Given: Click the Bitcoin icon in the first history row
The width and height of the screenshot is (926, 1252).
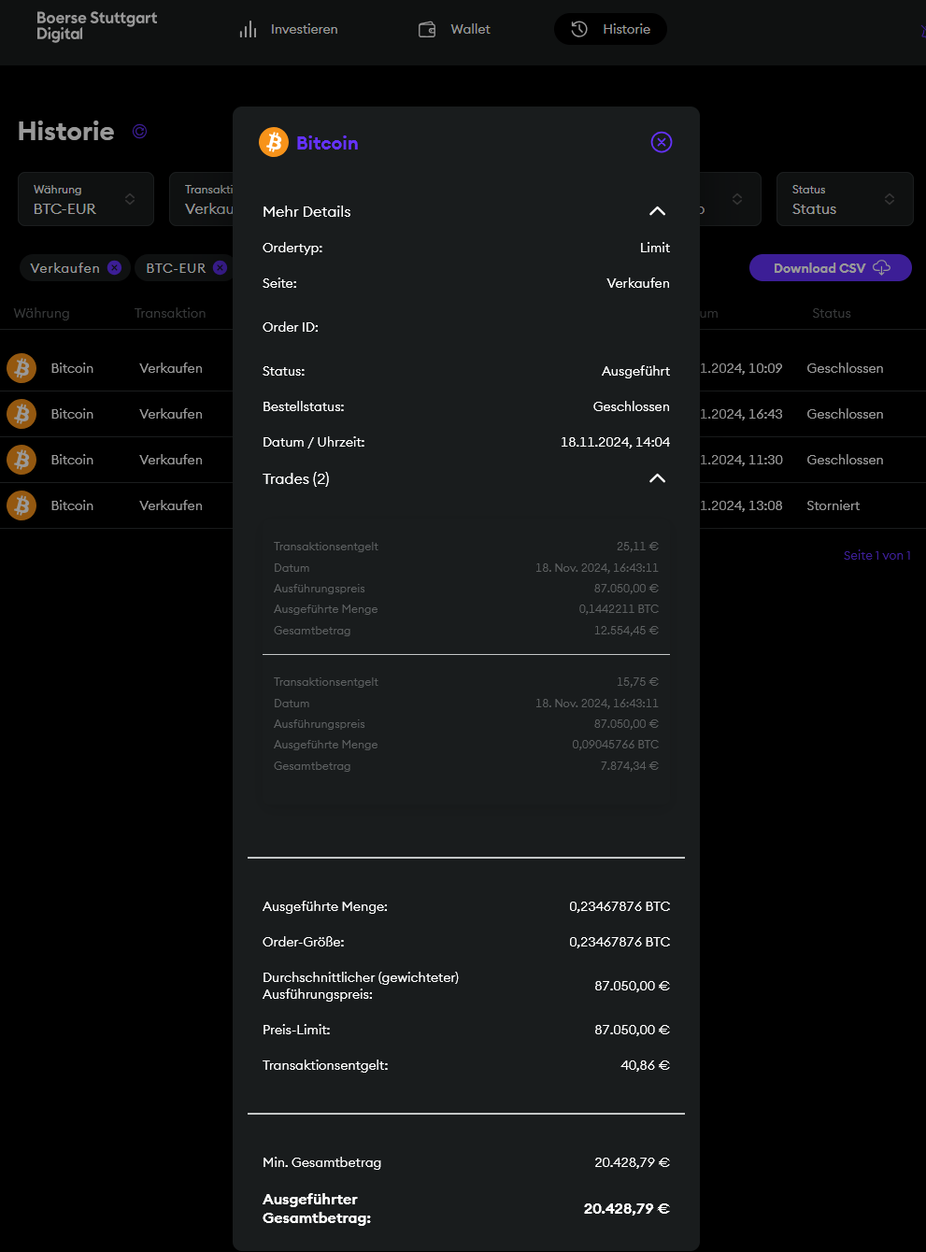Looking at the screenshot, I should (21, 368).
